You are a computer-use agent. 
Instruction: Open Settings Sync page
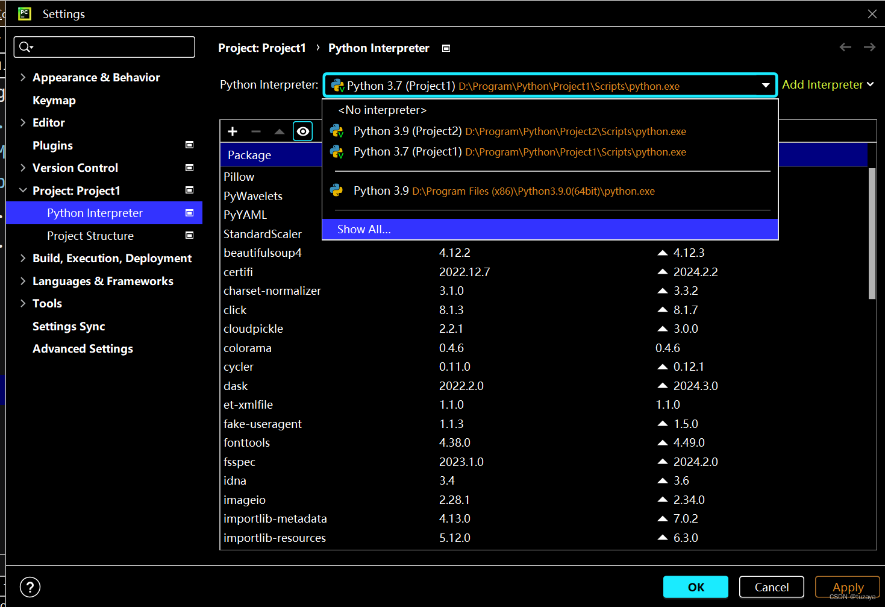pyautogui.click(x=69, y=326)
